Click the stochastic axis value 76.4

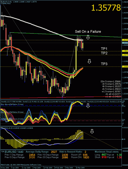pyautogui.click(x=124, y=106)
